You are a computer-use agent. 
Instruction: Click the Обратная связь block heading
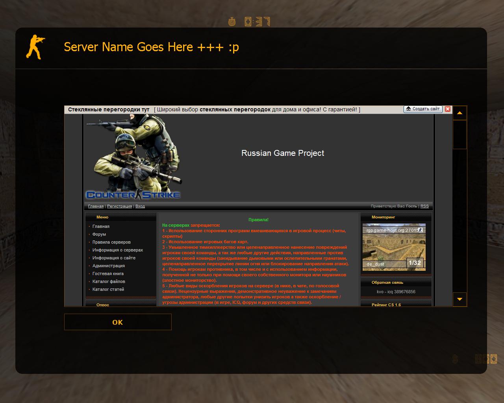[x=387, y=282]
